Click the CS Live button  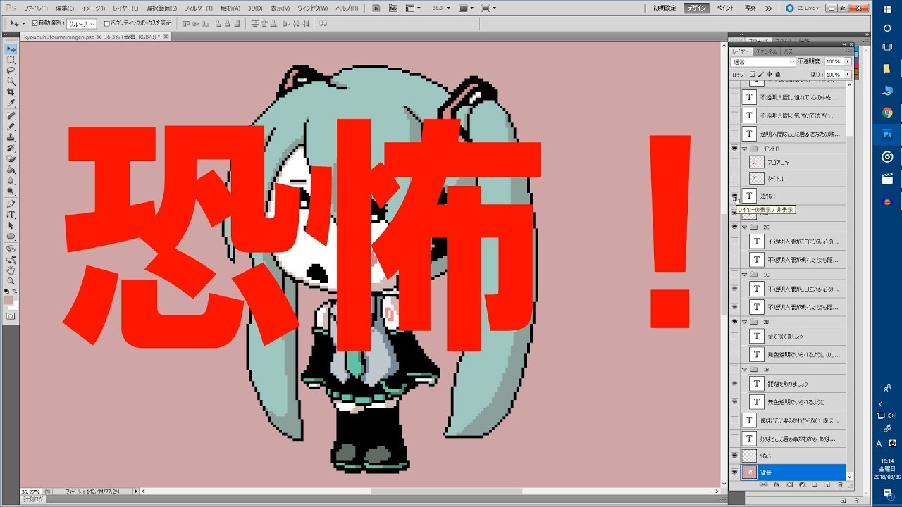[804, 8]
